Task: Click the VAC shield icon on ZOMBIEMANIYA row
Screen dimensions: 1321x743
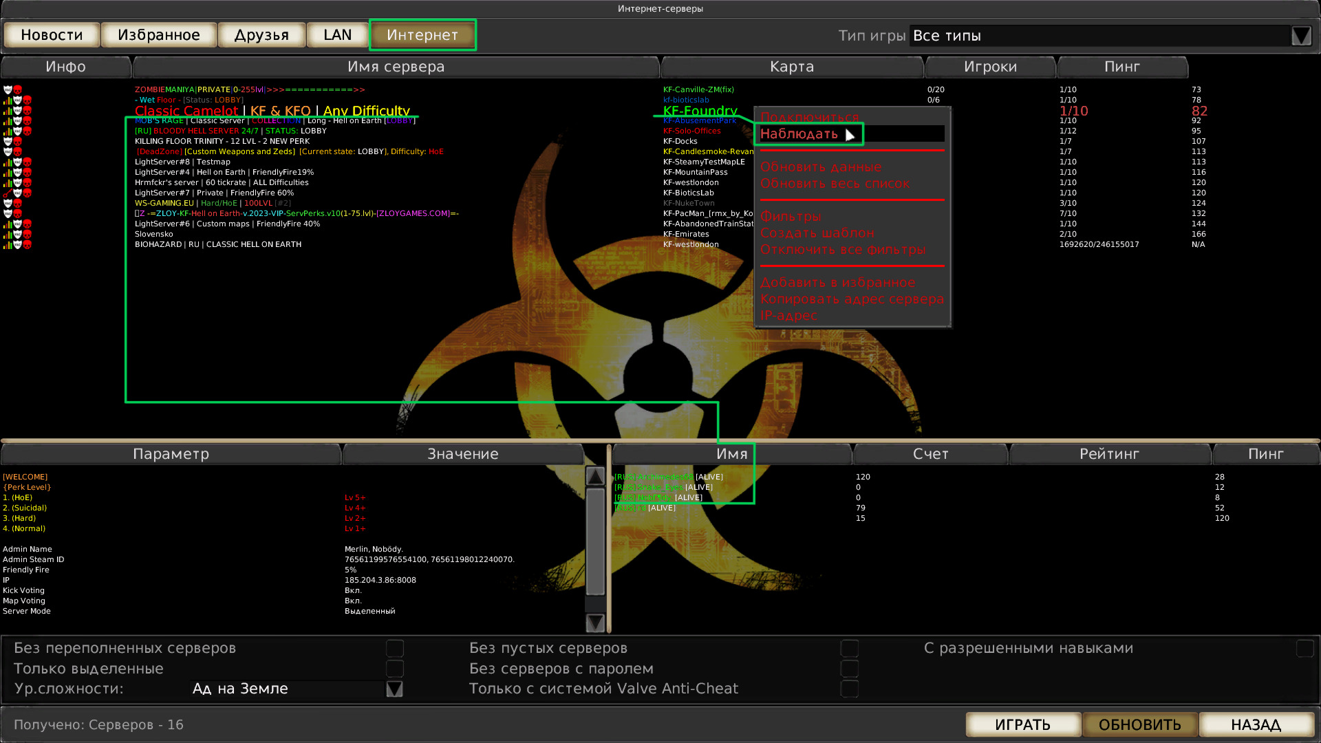Action: click(8, 89)
